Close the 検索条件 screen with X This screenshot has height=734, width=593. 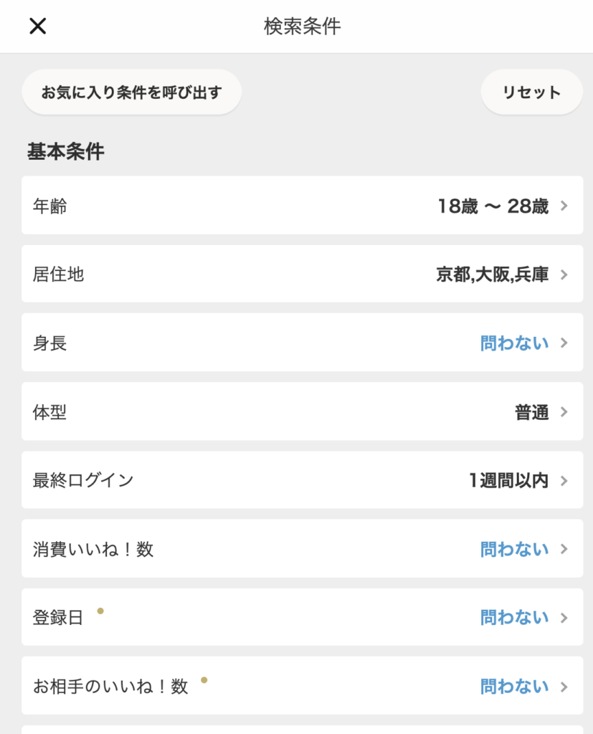tap(37, 27)
